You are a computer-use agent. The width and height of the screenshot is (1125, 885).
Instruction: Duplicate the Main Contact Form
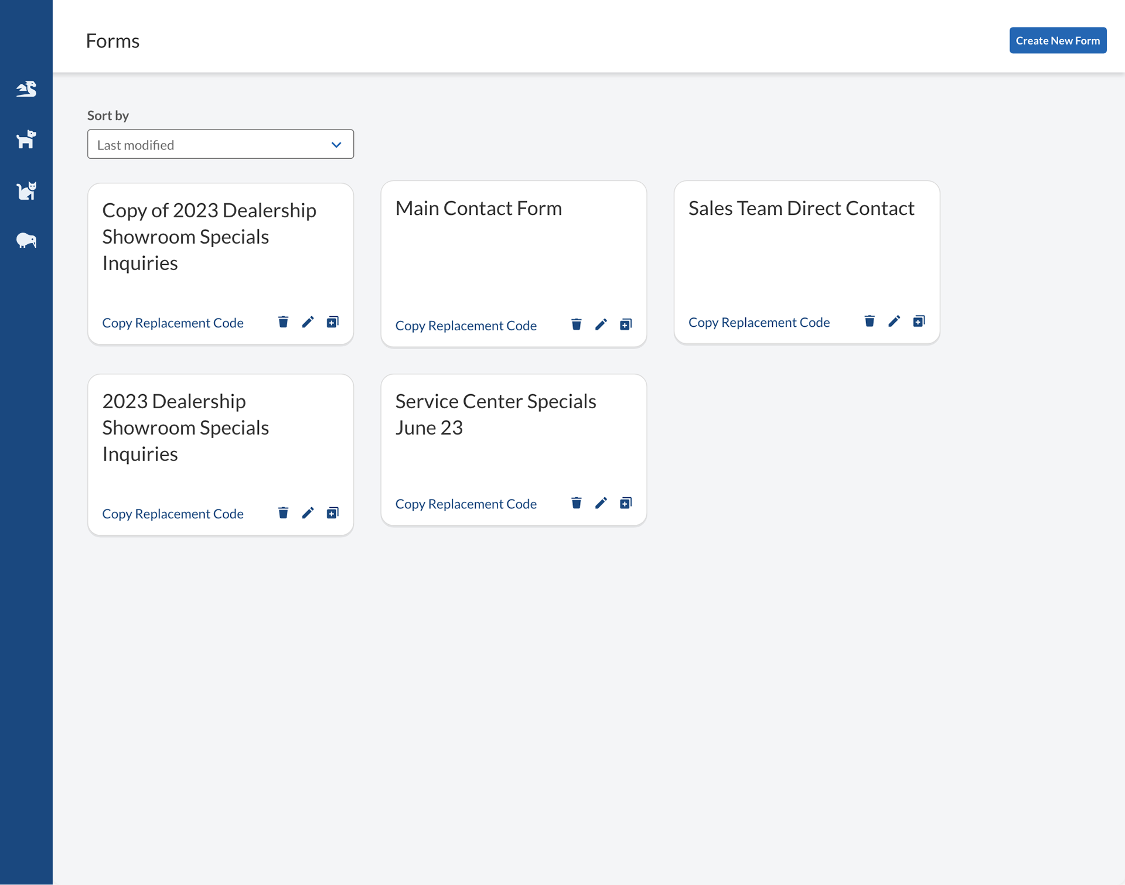coord(625,324)
